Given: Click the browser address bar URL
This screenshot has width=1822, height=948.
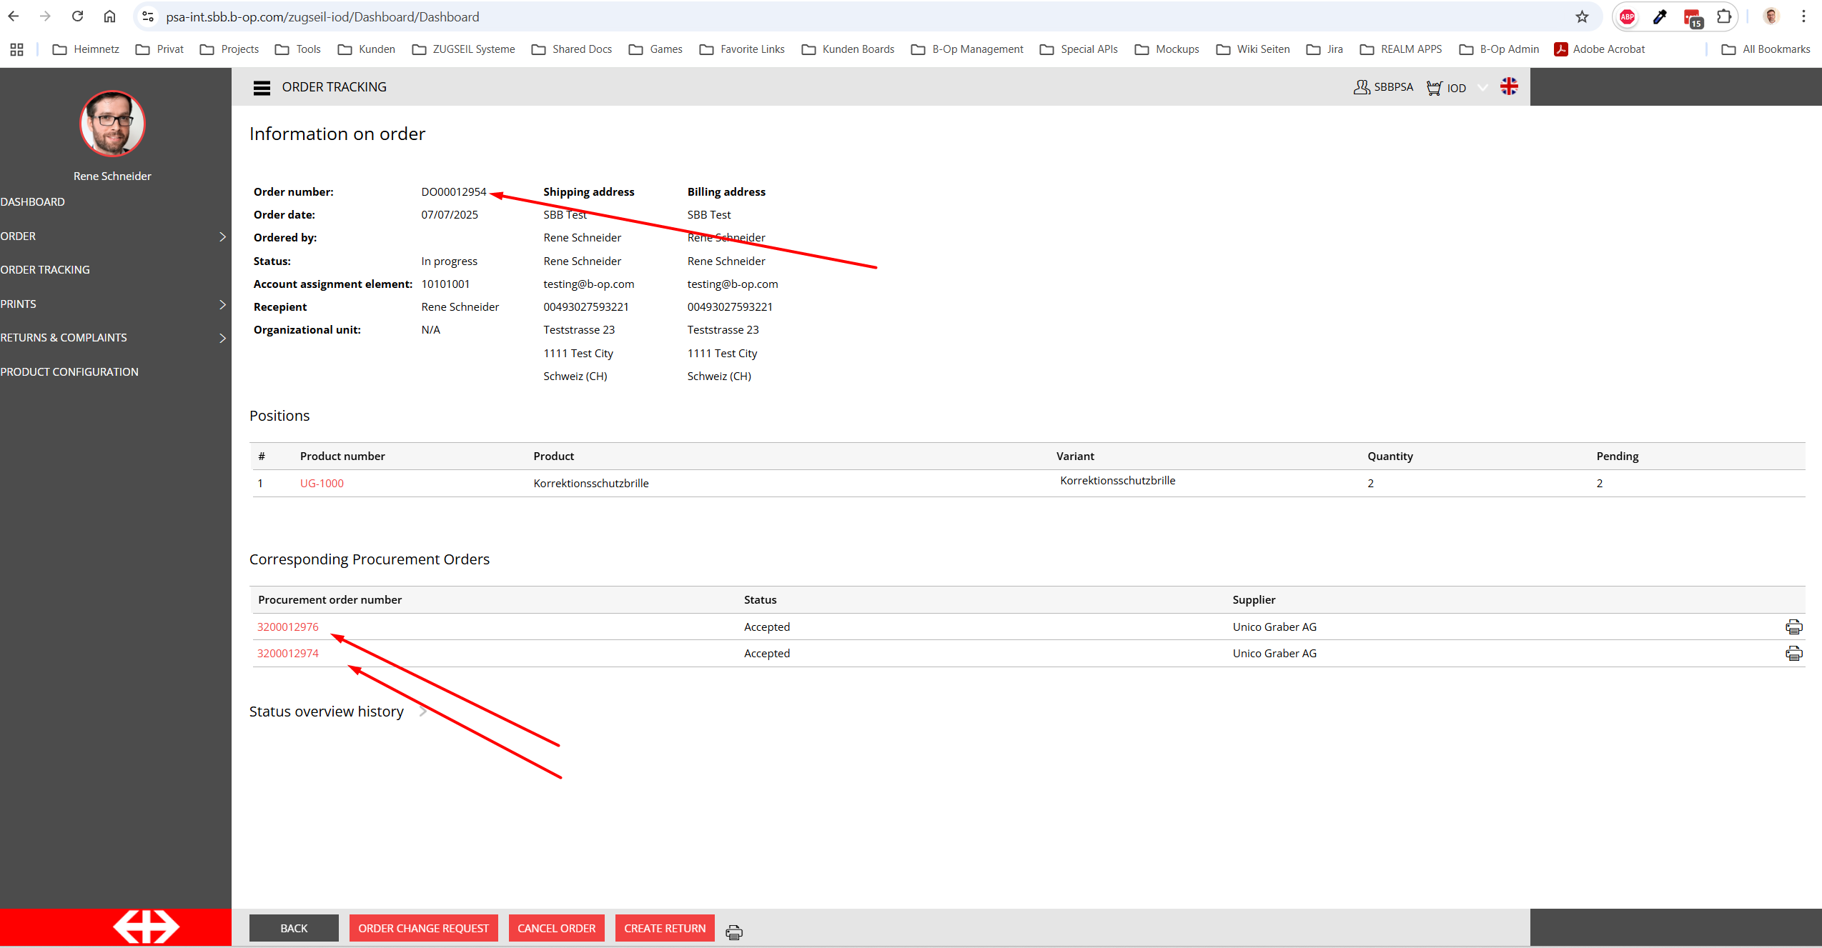Looking at the screenshot, I should [x=322, y=16].
